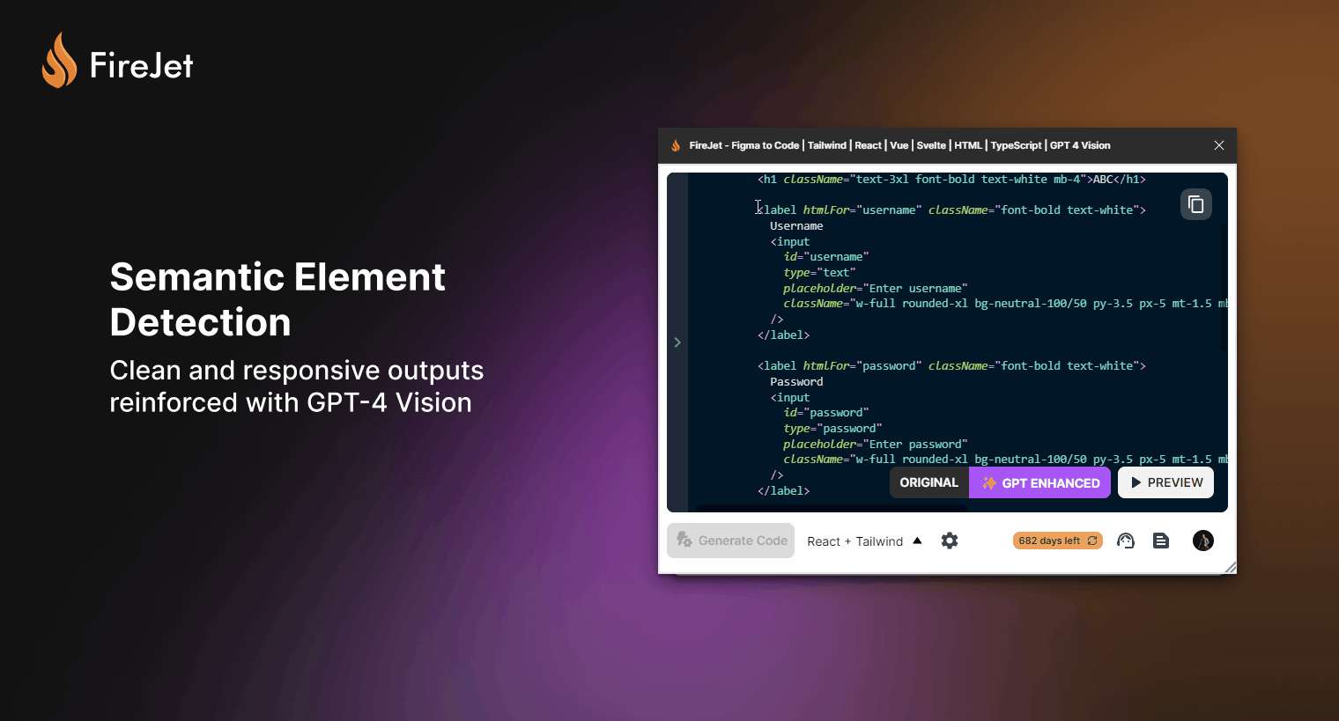The height and width of the screenshot is (721, 1339).
Task: Click the FireJet wordmark text
Action: click(142, 65)
